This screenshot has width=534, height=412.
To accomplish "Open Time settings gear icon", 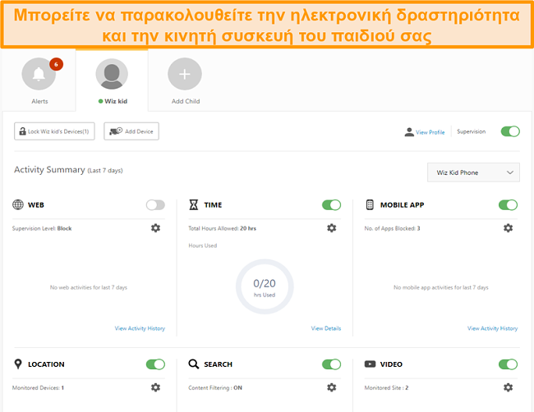I will [x=331, y=228].
